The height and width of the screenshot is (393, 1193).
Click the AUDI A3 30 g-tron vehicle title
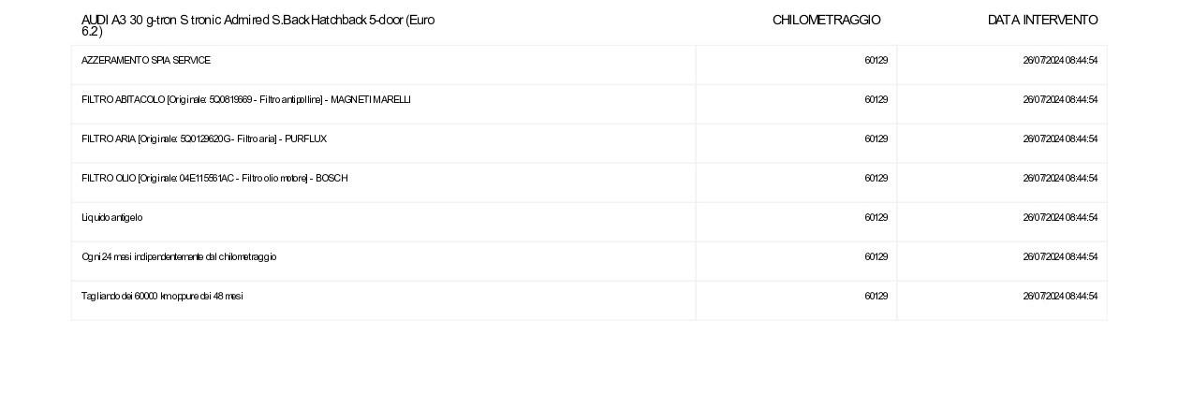(x=258, y=25)
